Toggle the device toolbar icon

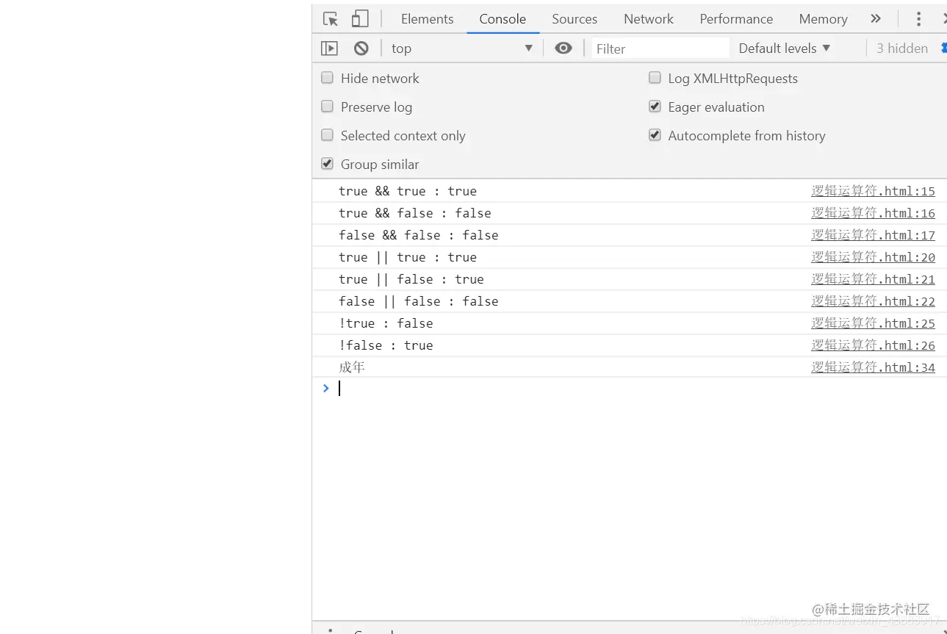[360, 19]
